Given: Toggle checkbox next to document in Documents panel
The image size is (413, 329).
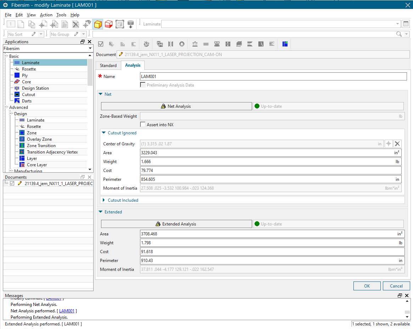Looking at the screenshot, I should (x=12, y=183).
